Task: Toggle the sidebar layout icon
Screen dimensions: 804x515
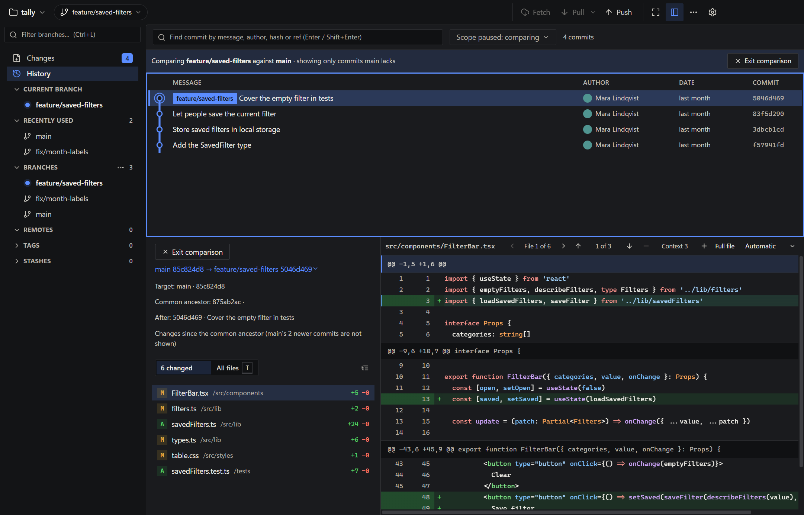Action: point(675,12)
